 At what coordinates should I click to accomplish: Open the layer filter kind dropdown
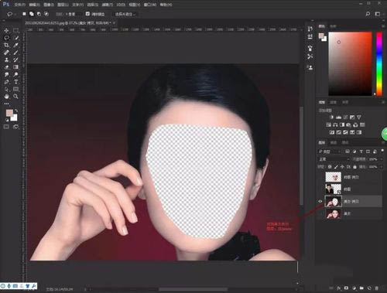[x=330, y=152]
